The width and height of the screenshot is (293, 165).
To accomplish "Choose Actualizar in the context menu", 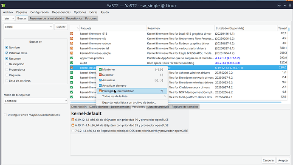I will click(132, 80).
